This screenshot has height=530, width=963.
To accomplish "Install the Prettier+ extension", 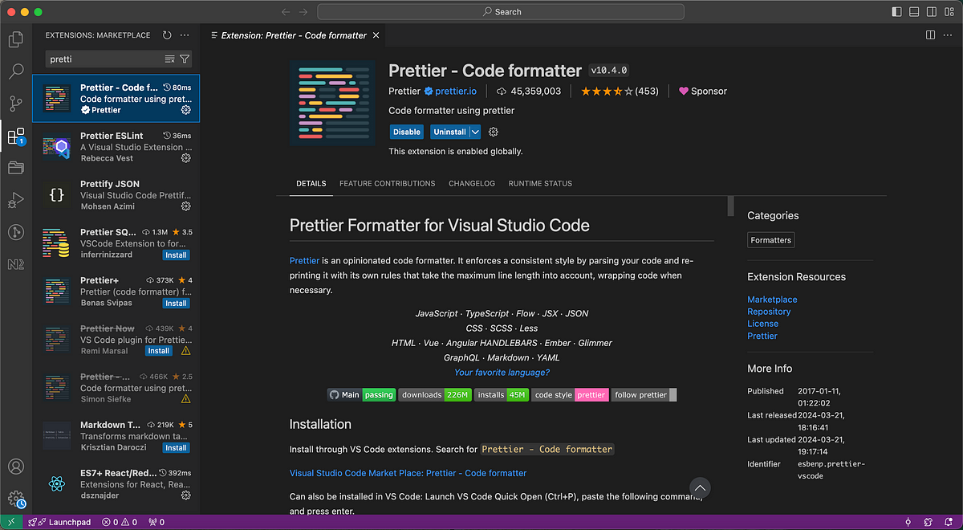I will point(176,303).
